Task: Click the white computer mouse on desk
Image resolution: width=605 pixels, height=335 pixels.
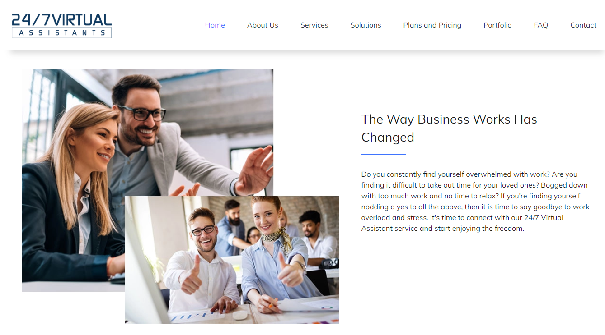Action: pos(240,315)
